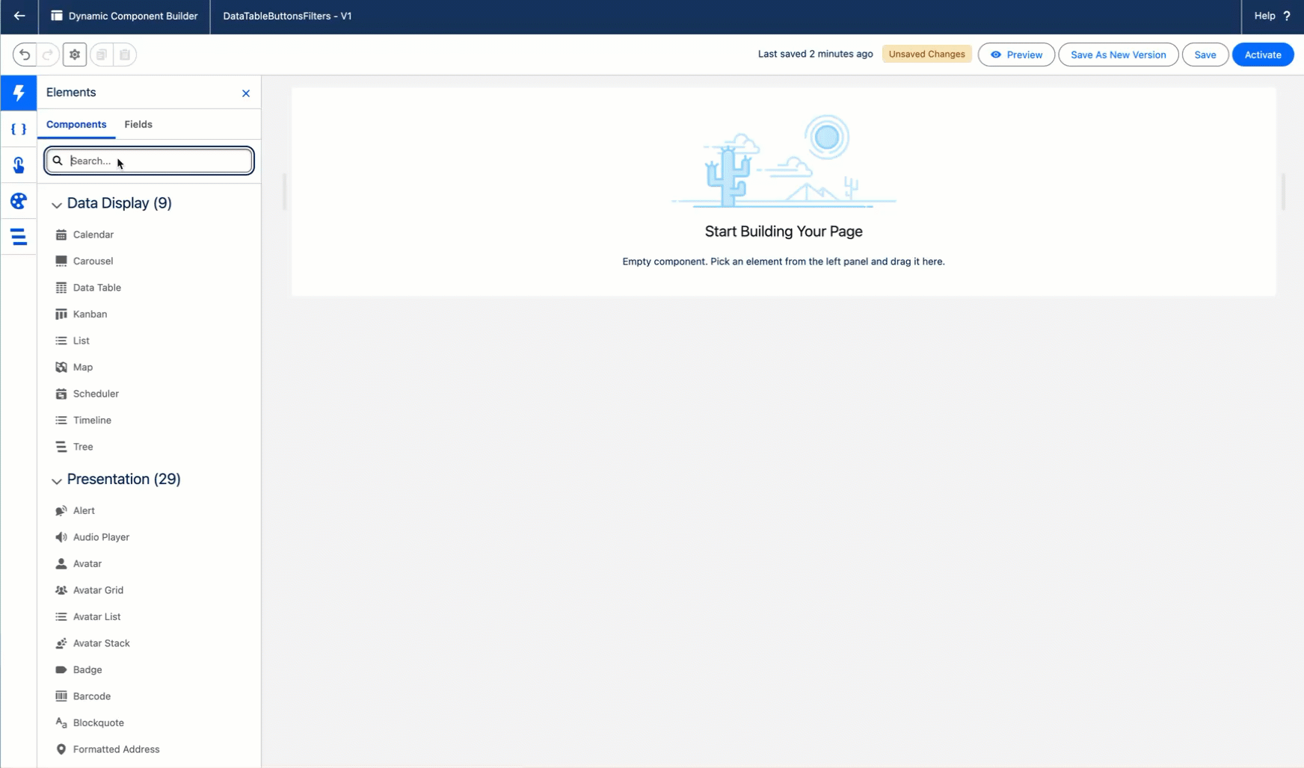This screenshot has height=768, width=1304.
Task: Collapse the Data Display section
Action: pyautogui.click(x=57, y=204)
